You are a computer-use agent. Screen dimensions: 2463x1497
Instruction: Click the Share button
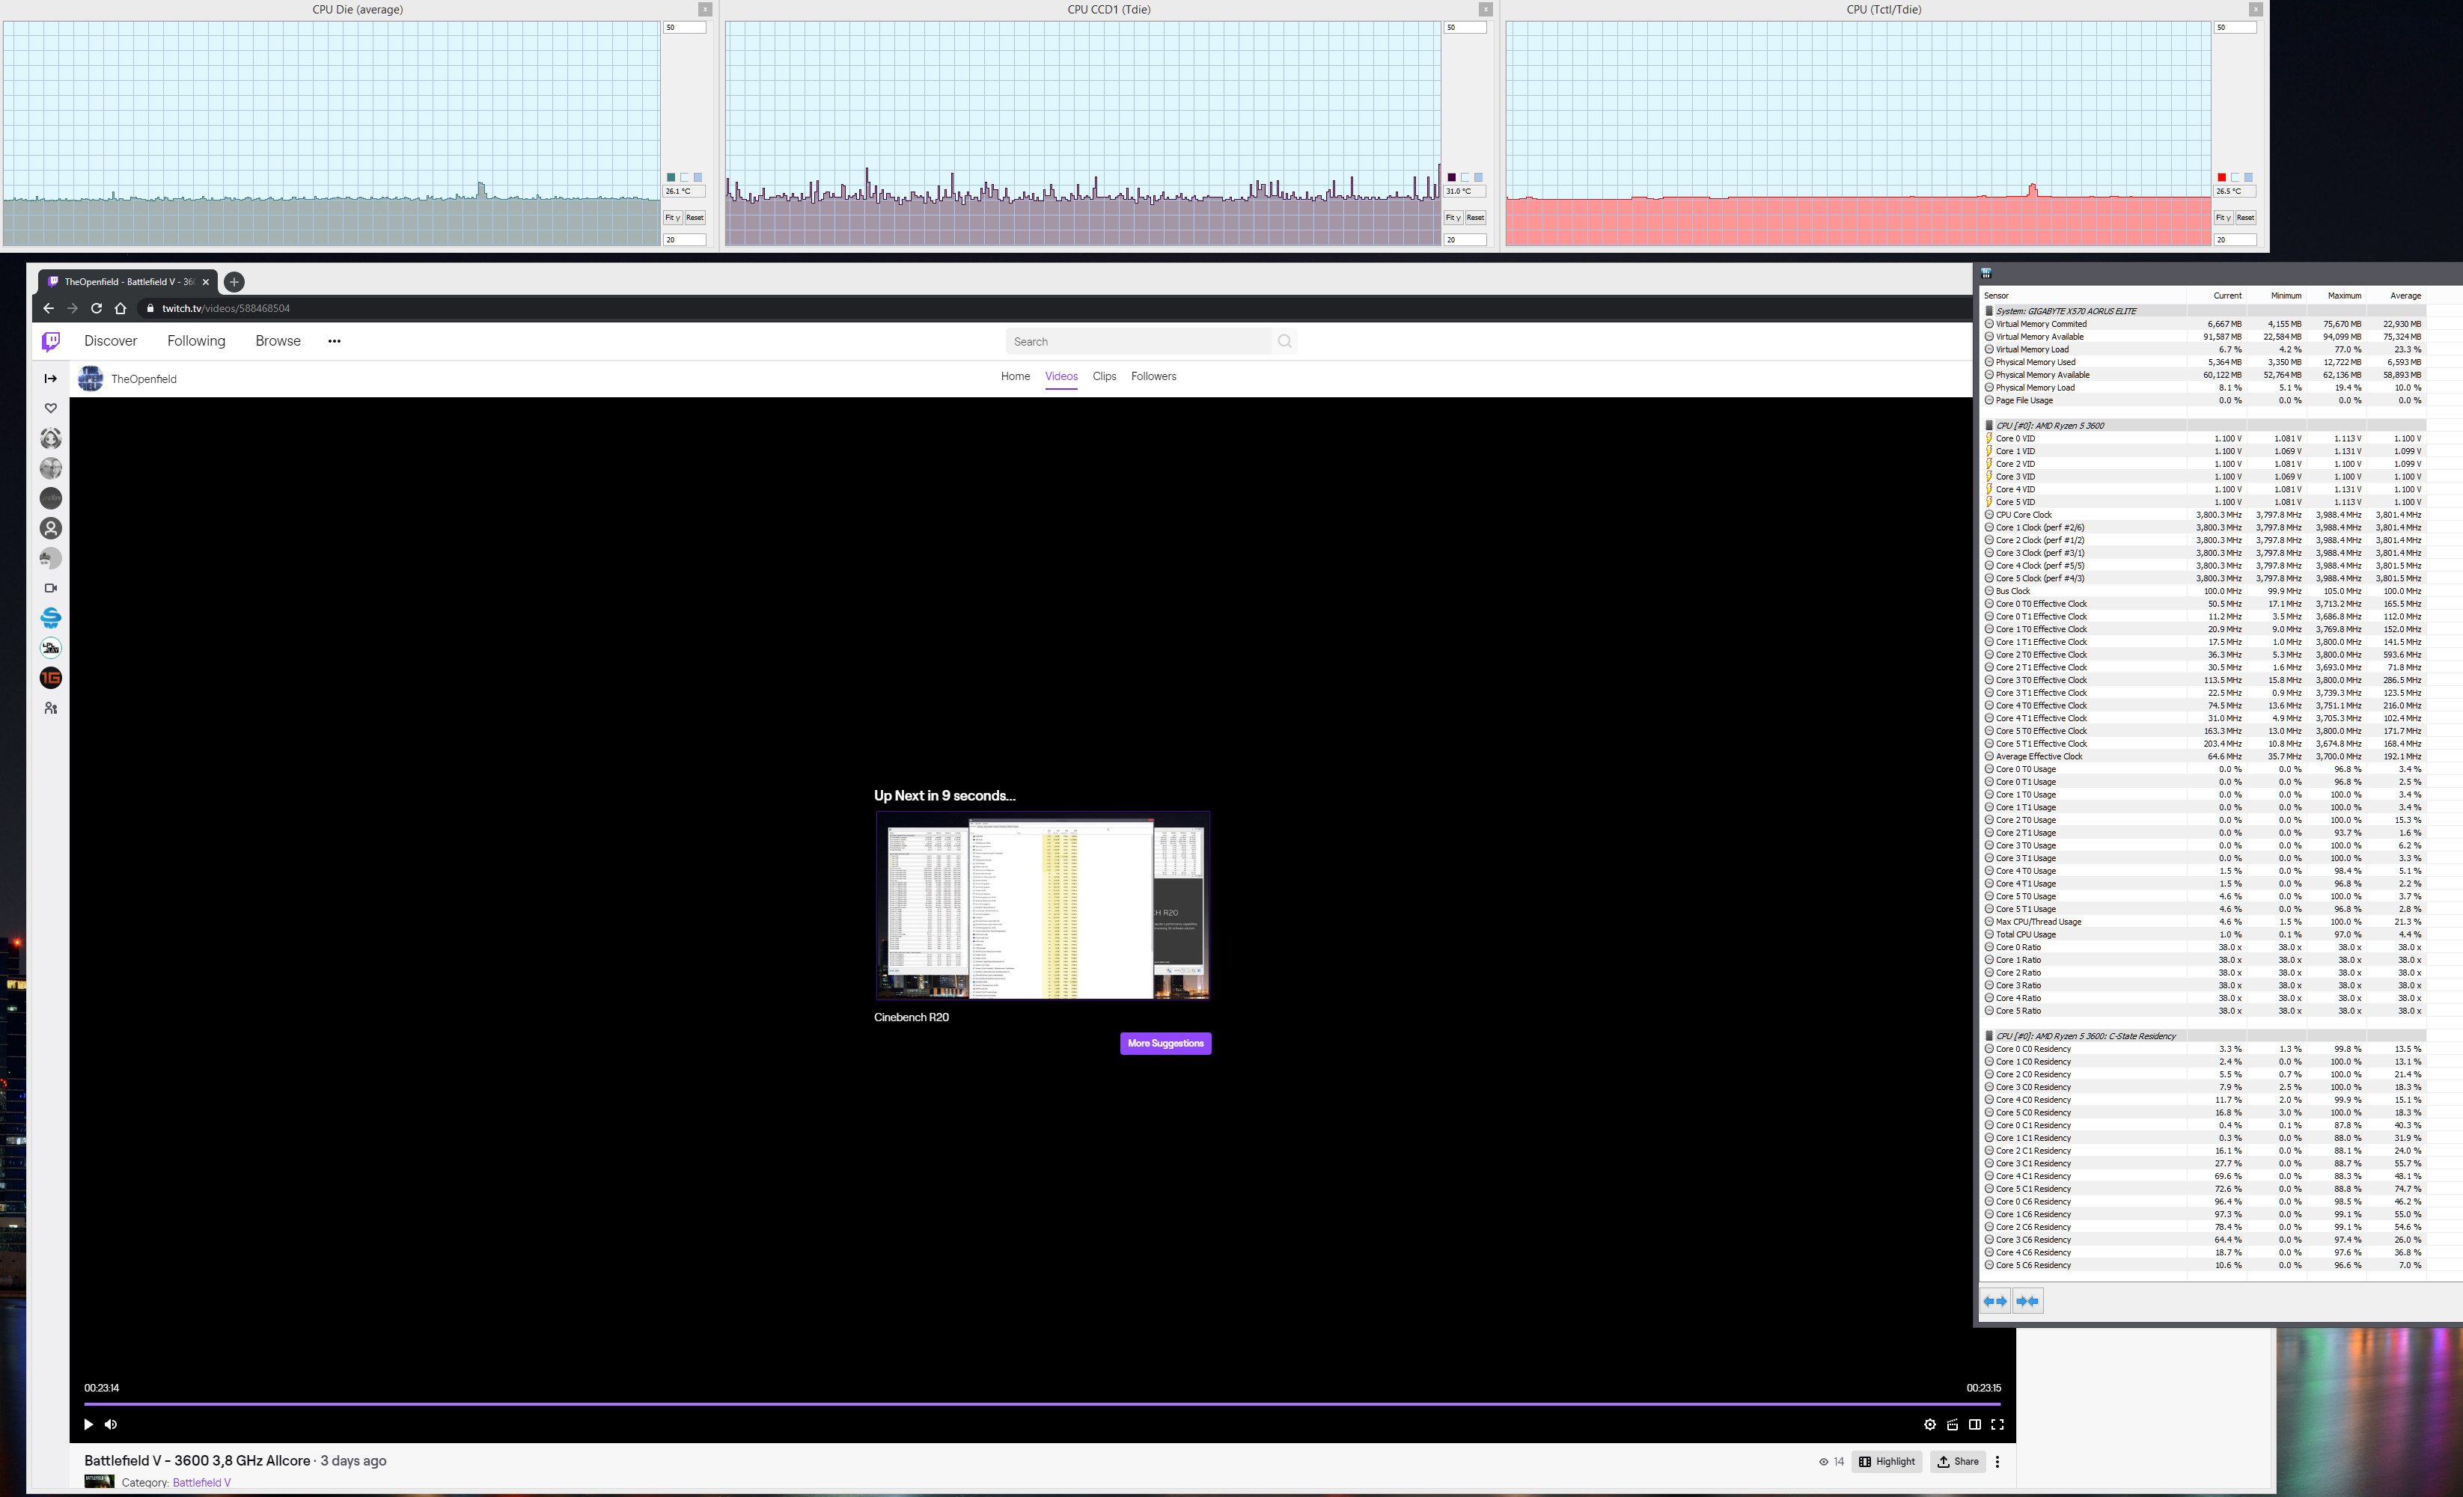[1957, 1461]
